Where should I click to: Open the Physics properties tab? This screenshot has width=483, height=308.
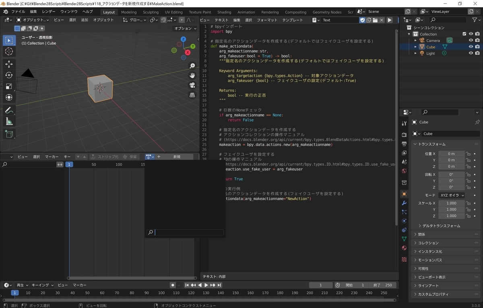tap(404, 221)
